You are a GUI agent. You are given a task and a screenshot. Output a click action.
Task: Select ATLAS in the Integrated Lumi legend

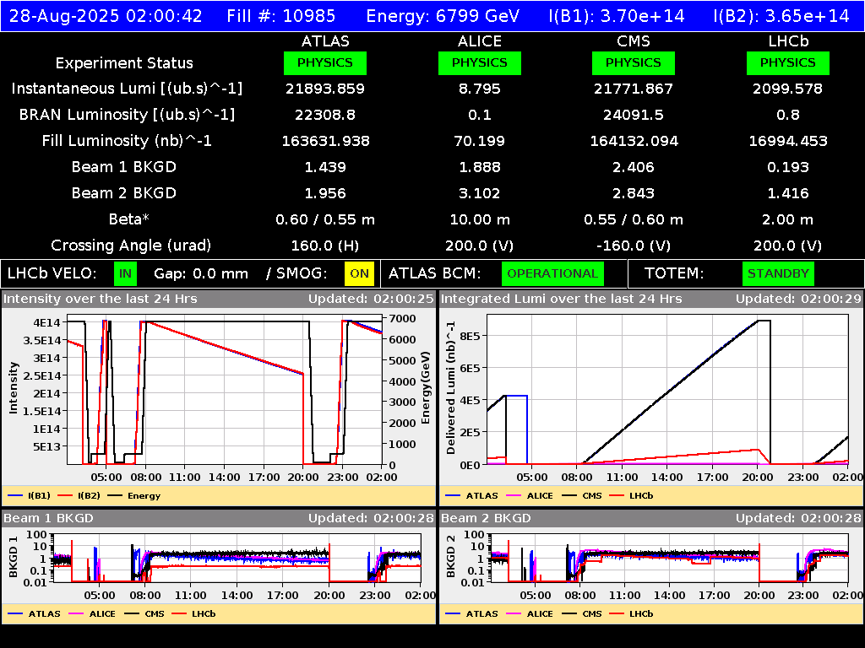coord(481,495)
